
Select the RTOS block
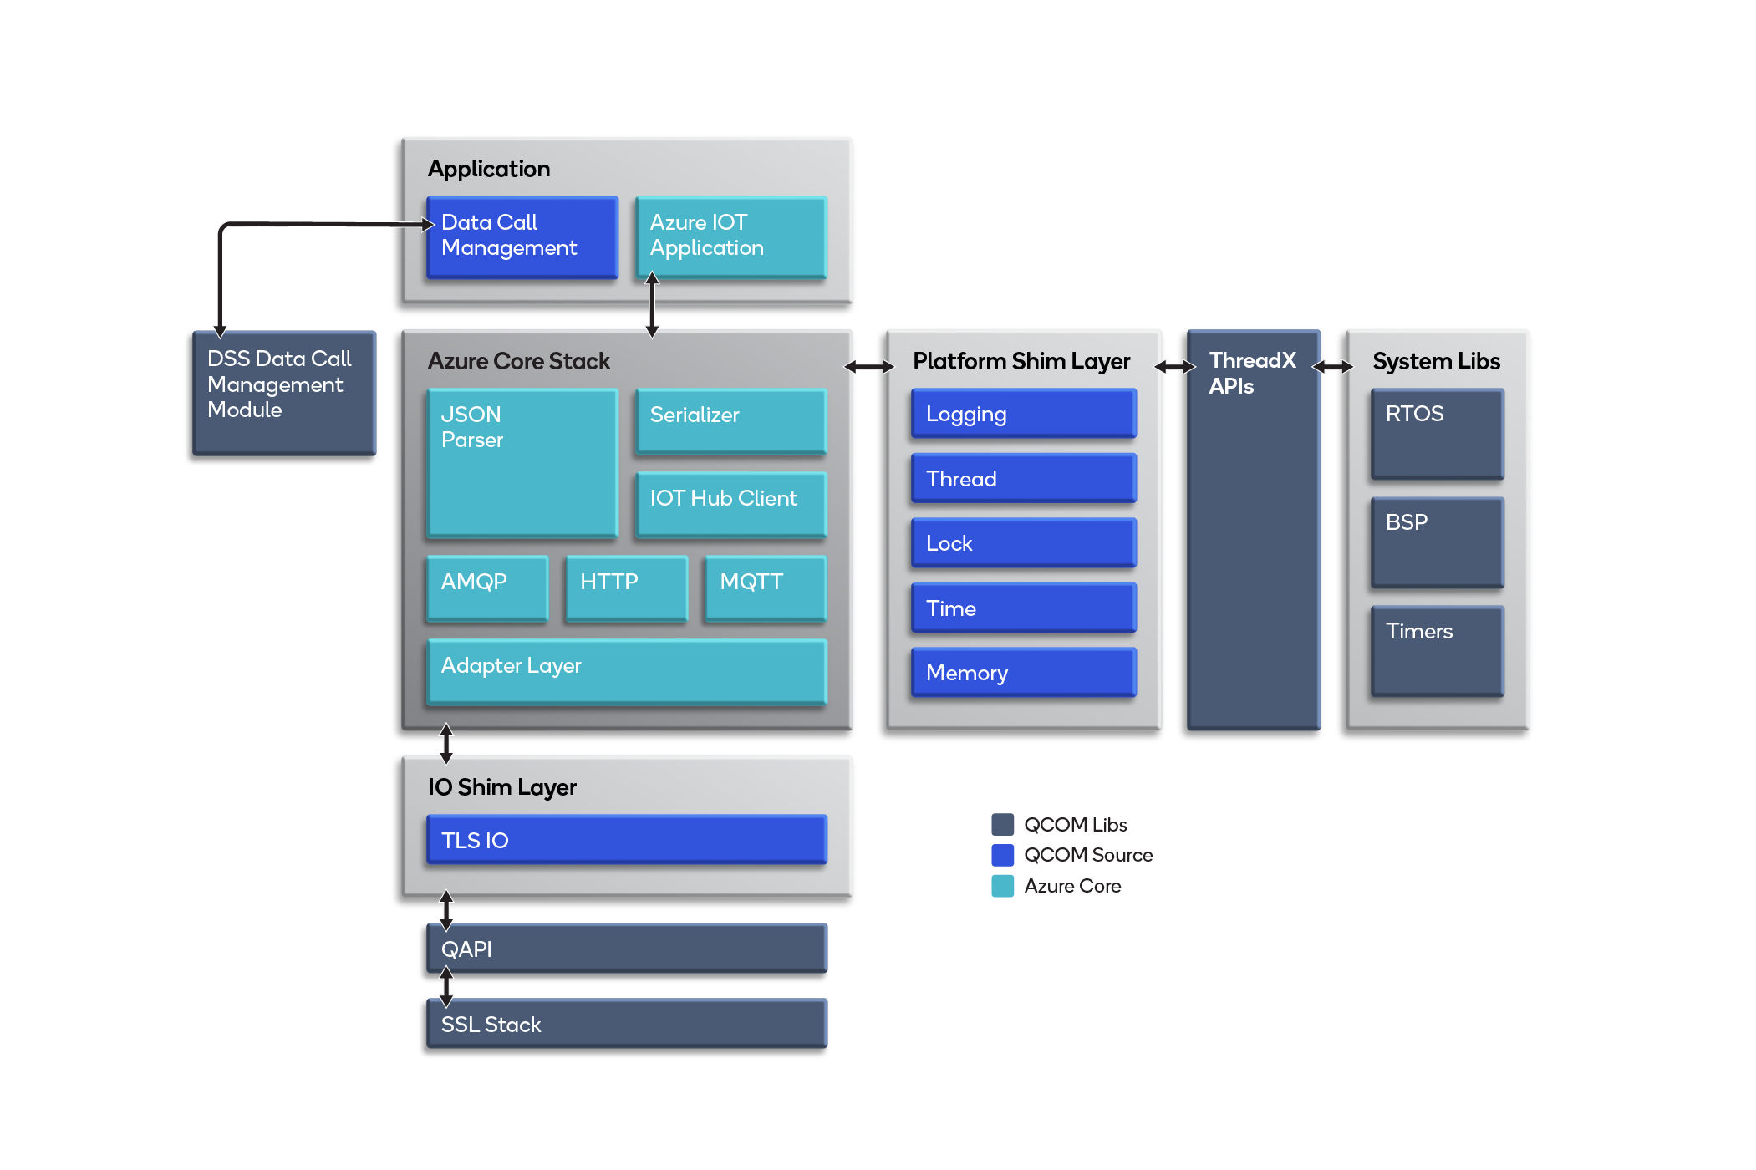(x=1438, y=434)
